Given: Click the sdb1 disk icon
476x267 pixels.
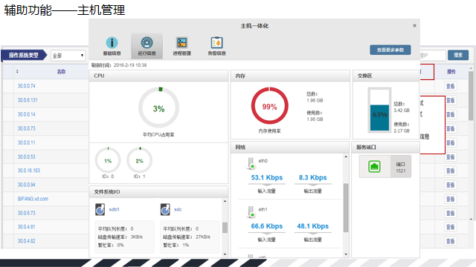Looking at the screenshot, I should 100,209.
